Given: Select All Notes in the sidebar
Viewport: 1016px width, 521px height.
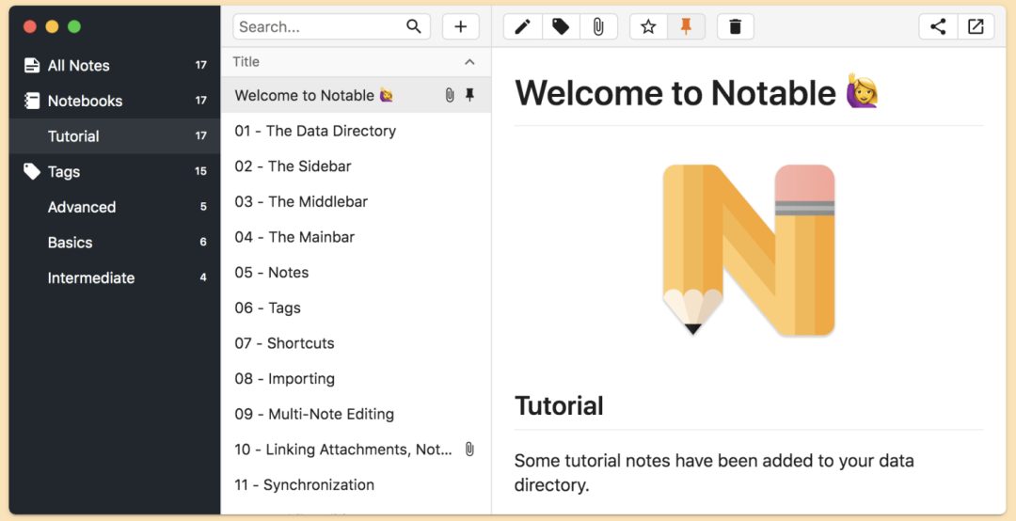Looking at the screenshot, I should (x=78, y=66).
